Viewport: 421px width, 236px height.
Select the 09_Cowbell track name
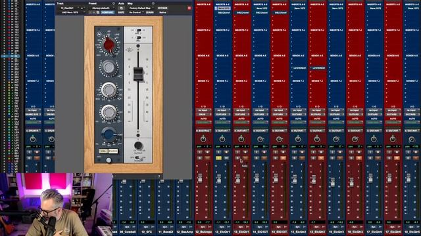click(127, 232)
